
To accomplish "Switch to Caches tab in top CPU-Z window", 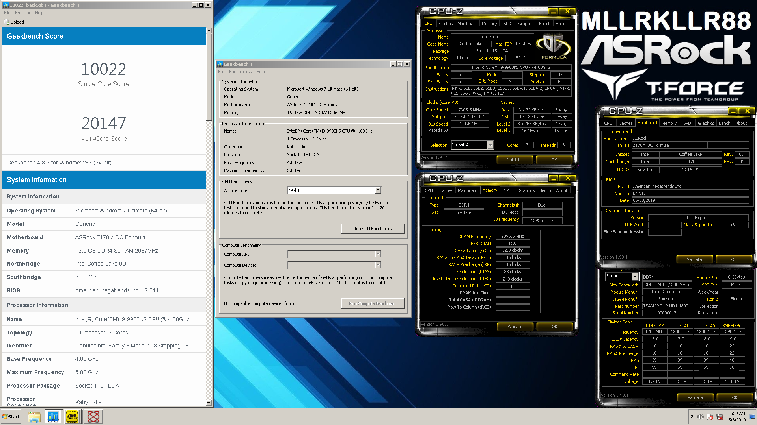I will pyautogui.click(x=446, y=24).
